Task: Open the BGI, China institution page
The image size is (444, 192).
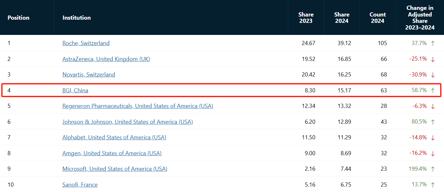Action: point(75,90)
